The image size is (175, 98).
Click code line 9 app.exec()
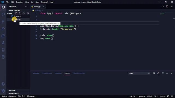[47, 38]
